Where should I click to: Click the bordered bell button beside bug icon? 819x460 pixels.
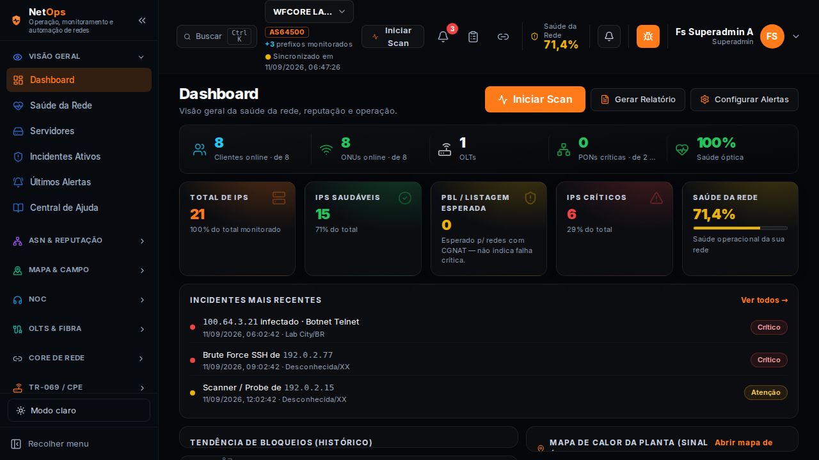(x=609, y=36)
